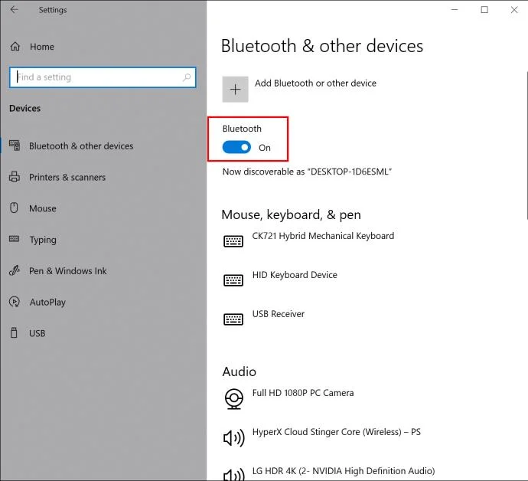Select LG HDR 4K NVIDIA audio device
Image resolution: width=528 pixels, height=481 pixels.
tap(344, 471)
